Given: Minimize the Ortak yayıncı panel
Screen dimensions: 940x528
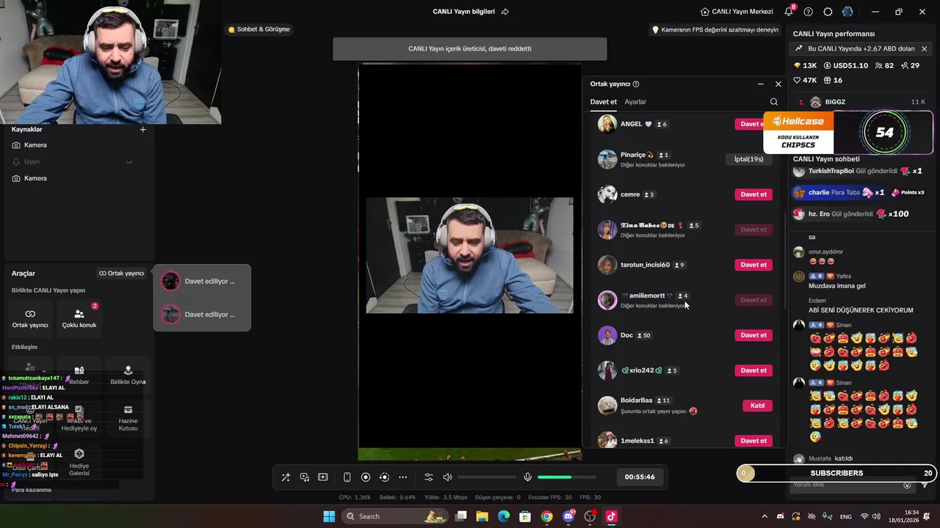Looking at the screenshot, I should pos(761,84).
